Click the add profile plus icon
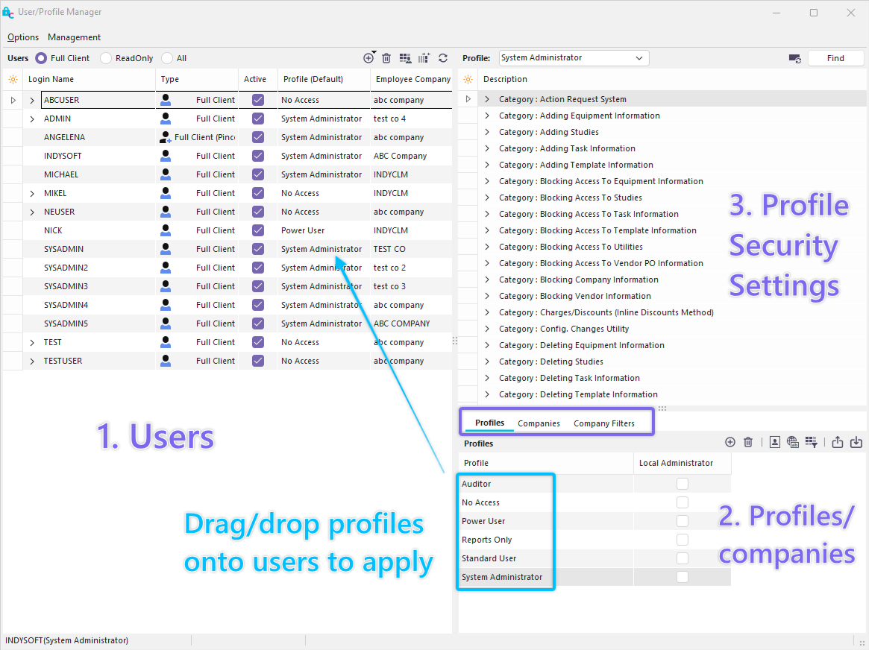This screenshot has height=650, width=869. coord(730,442)
